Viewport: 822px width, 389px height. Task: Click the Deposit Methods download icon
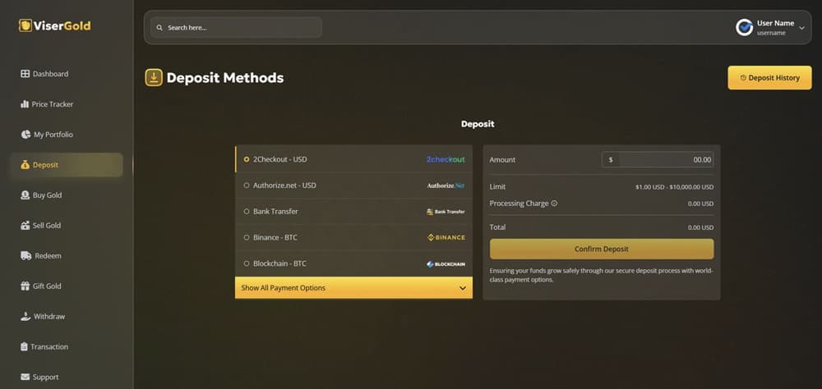click(154, 77)
